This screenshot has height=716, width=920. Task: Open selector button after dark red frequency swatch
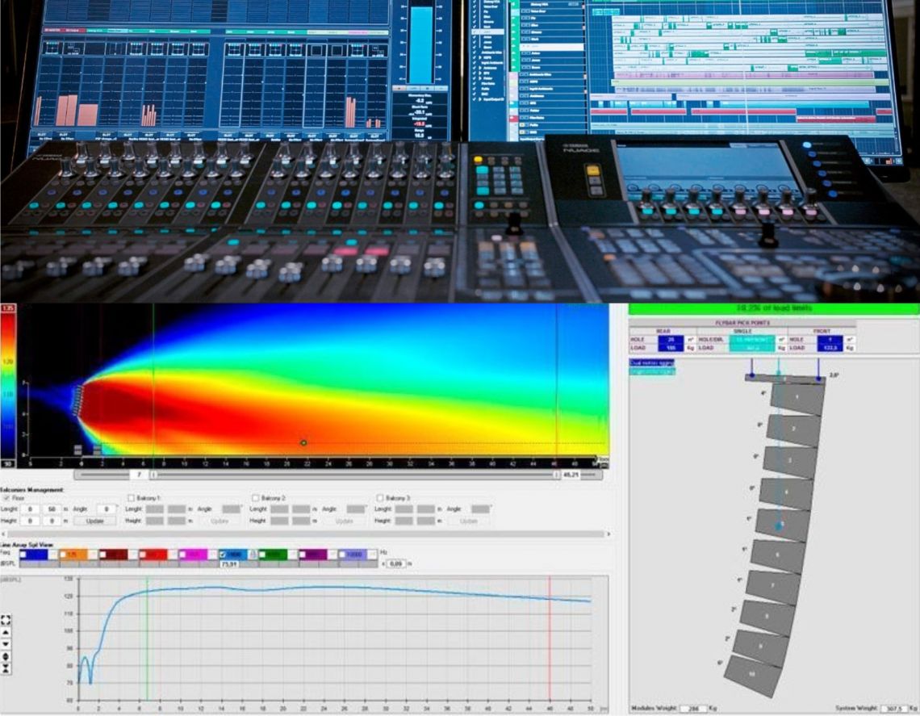(132, 555)
